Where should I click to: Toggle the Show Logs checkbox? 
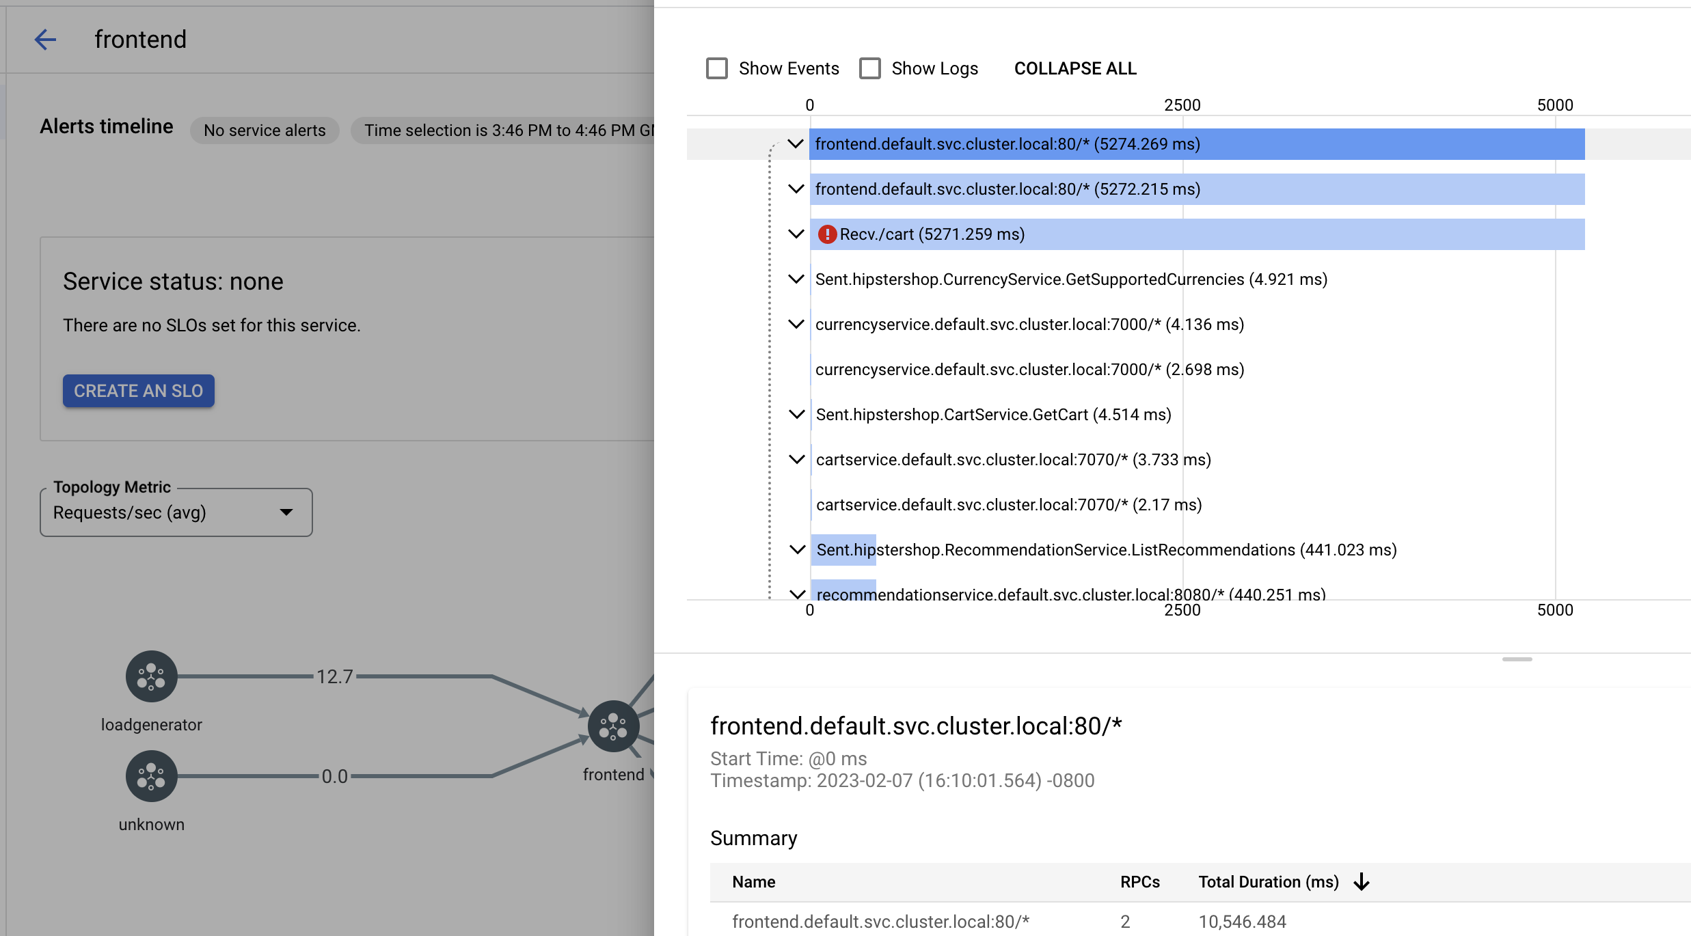(x=870, y=68)
